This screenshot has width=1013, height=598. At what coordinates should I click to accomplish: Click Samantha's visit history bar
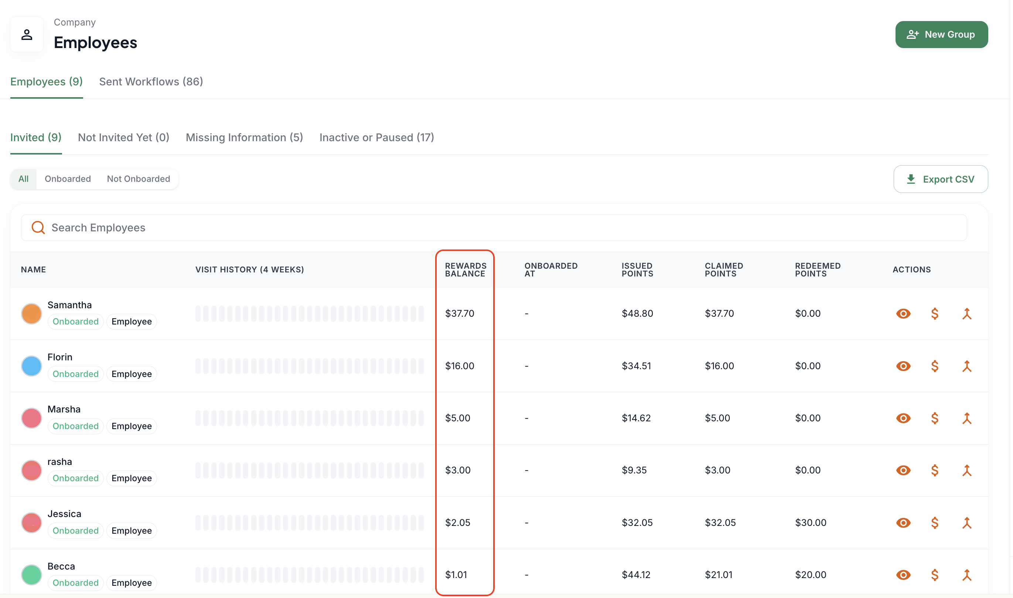click(309, 313)
